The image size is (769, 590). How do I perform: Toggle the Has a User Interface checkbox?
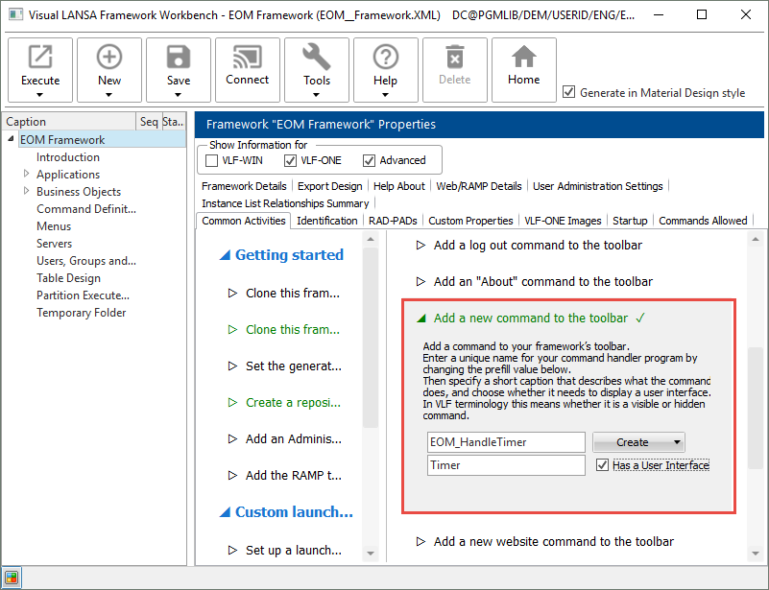point(602,465)
